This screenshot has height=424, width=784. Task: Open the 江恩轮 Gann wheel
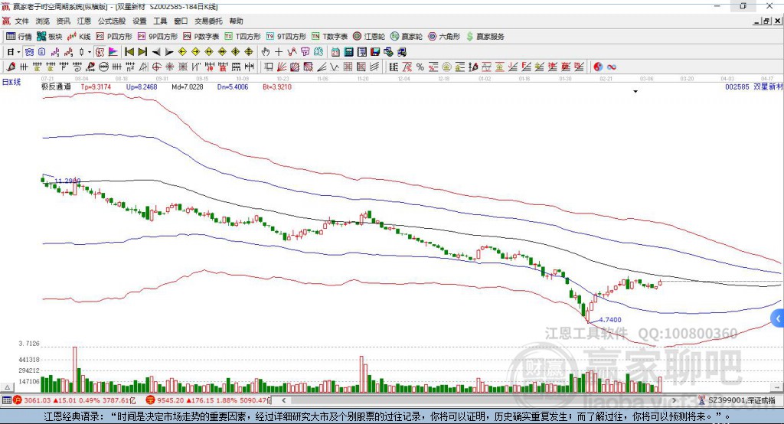tap(369, 37)
